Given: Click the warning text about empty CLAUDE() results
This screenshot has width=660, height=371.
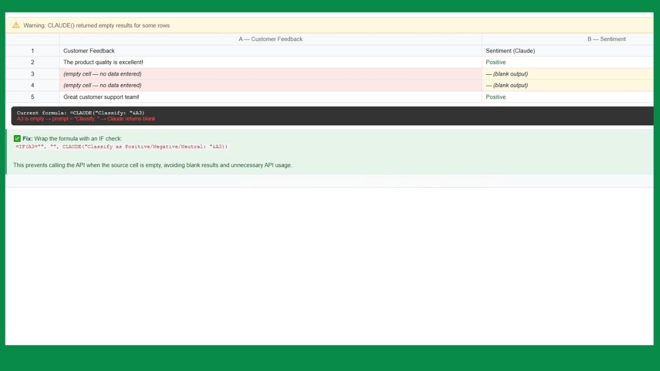Looking at the screenshot, I should pyautogui.click(x=96, y=25).
